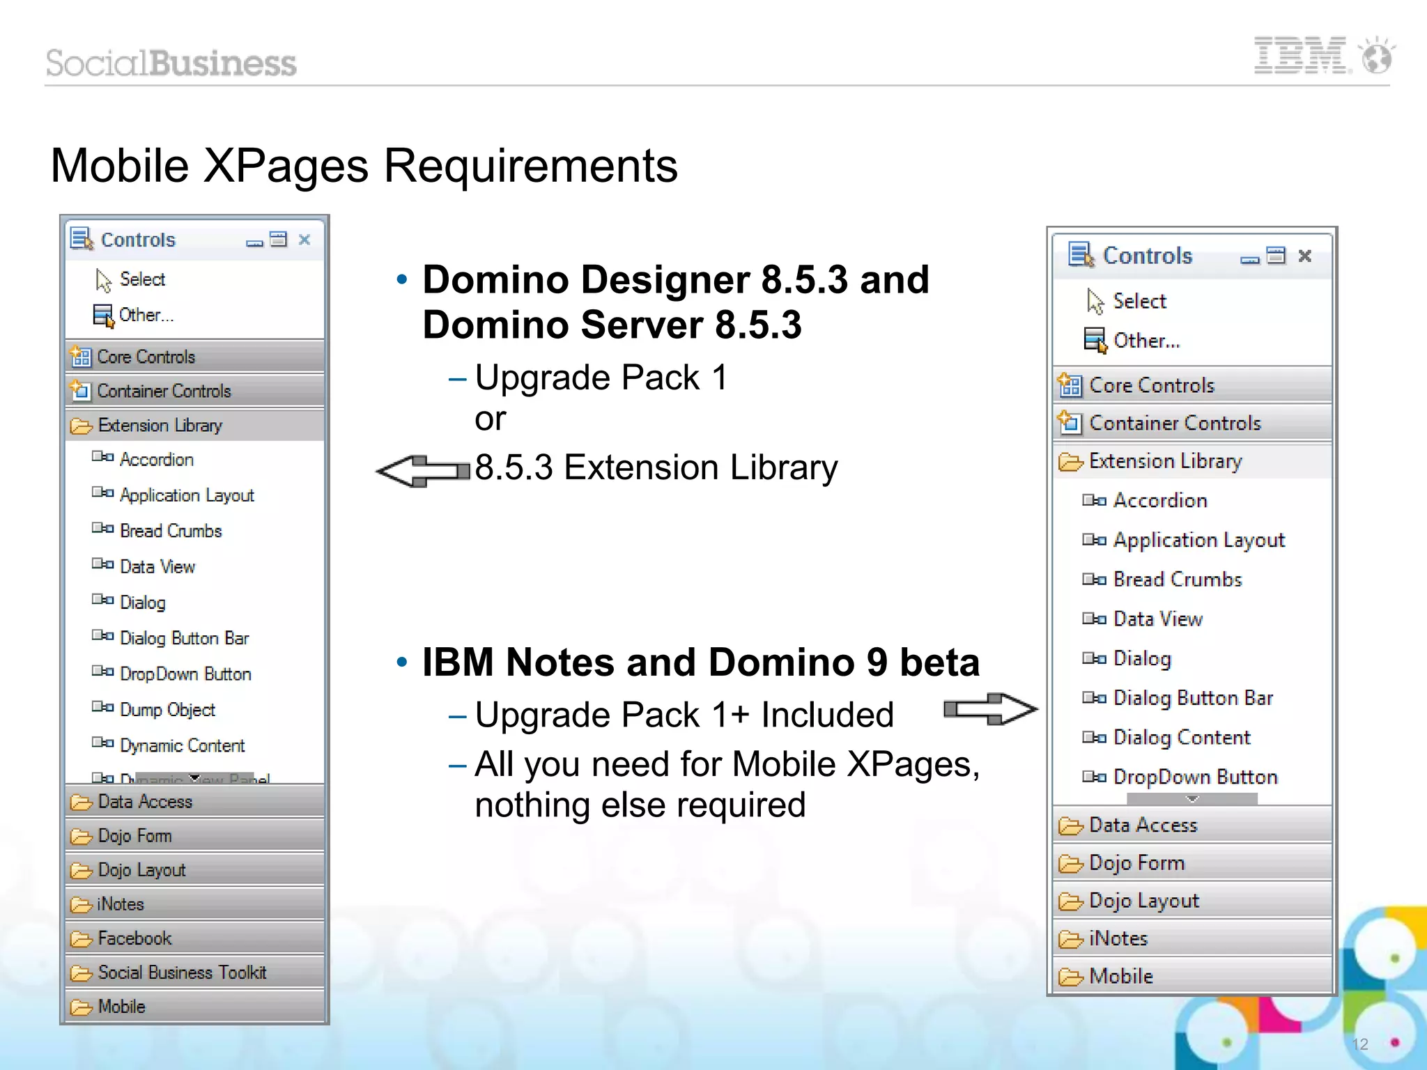Select DropDown Button in right panel
1427x1070 pixels.
coord(1195,777)
